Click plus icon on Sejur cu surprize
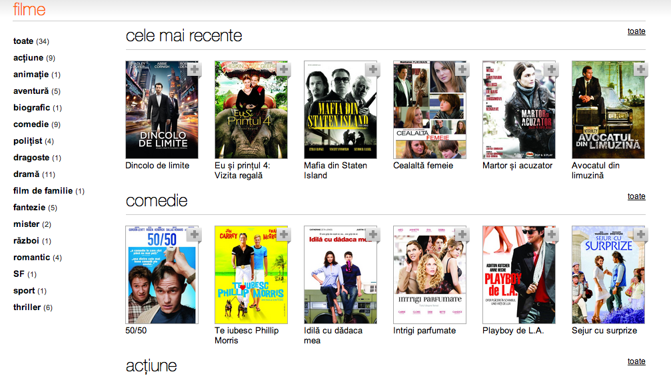 (640, 234)
